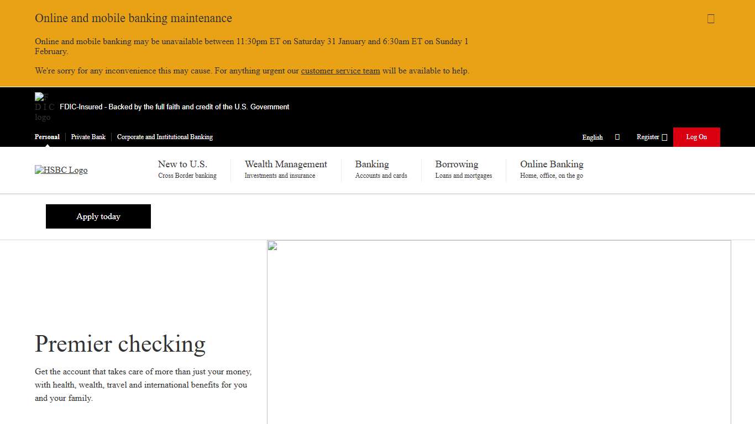
Task: Open the customer service team link
Action: coord(340,71)
